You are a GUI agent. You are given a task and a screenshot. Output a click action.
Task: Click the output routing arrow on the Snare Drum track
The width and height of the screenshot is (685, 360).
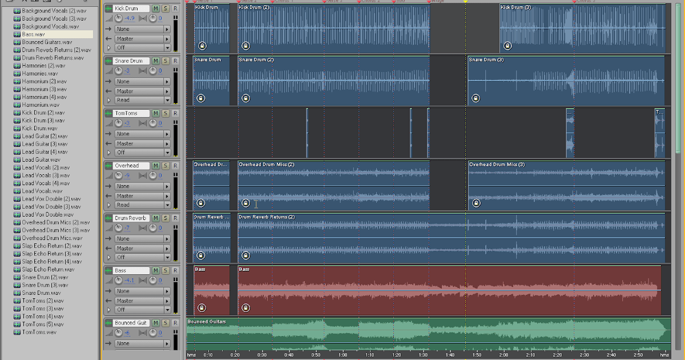pyautogui.click(x=107, y=90)
